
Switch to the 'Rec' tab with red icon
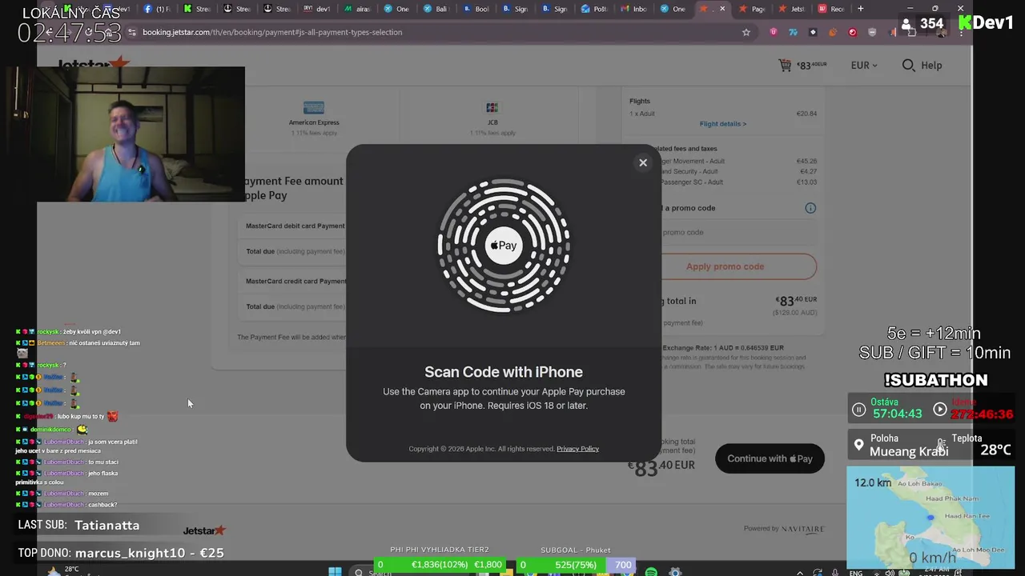832,9
